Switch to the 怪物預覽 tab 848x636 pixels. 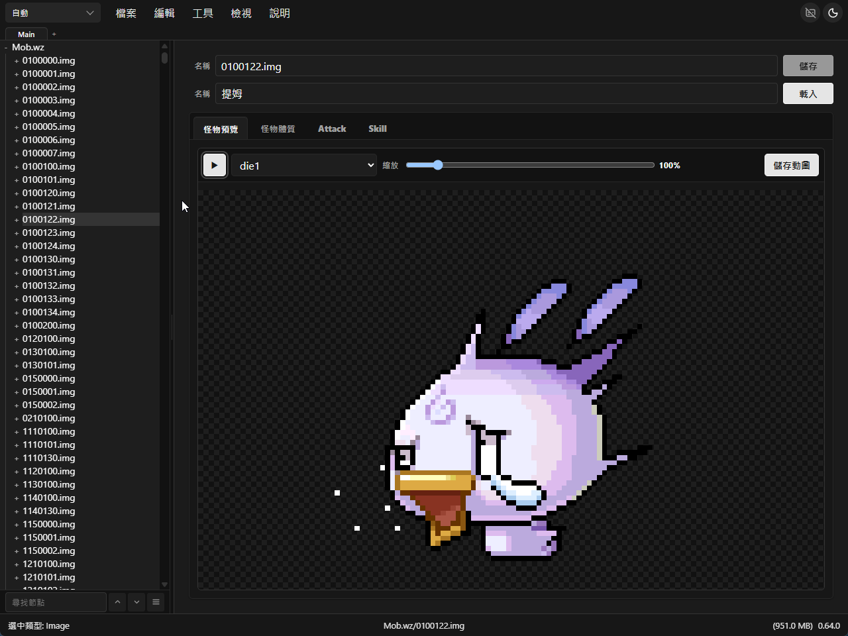tap(221, 129)
